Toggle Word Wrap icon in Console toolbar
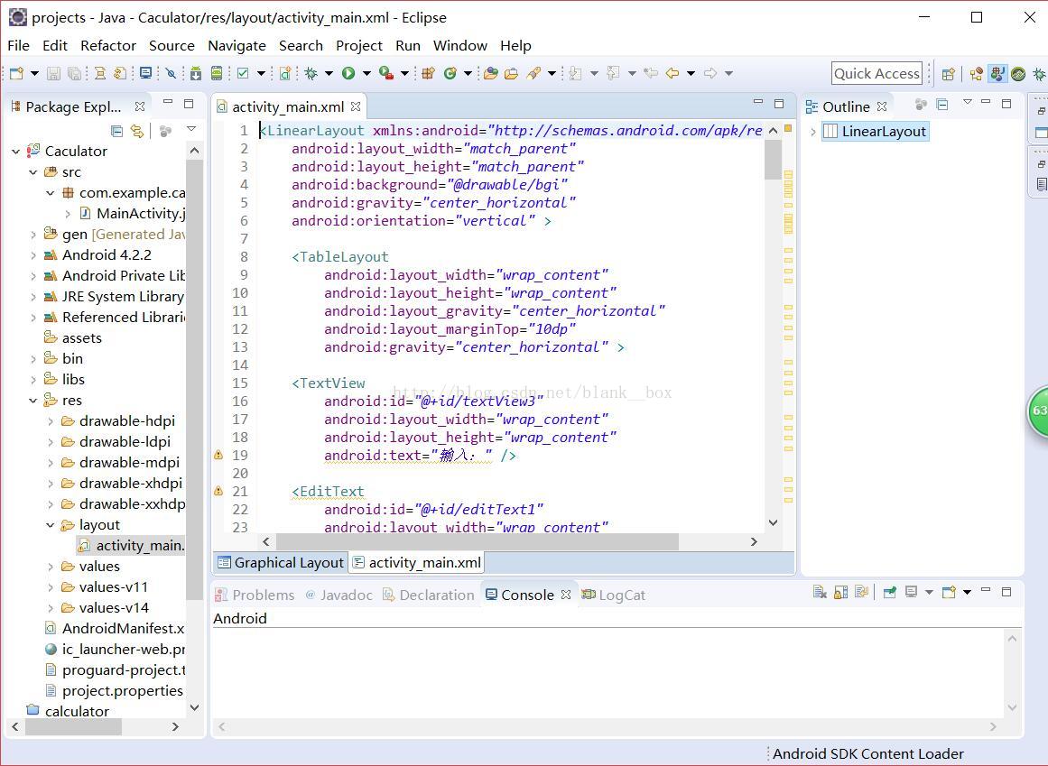The image size is (1048, 766). click(x=861, y=593)
